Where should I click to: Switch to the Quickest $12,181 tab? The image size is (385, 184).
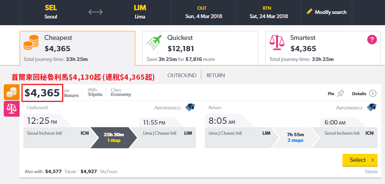click(200, 48)
